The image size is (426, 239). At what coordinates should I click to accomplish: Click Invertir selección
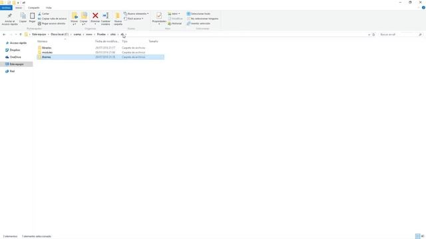(x=198, y=24)
